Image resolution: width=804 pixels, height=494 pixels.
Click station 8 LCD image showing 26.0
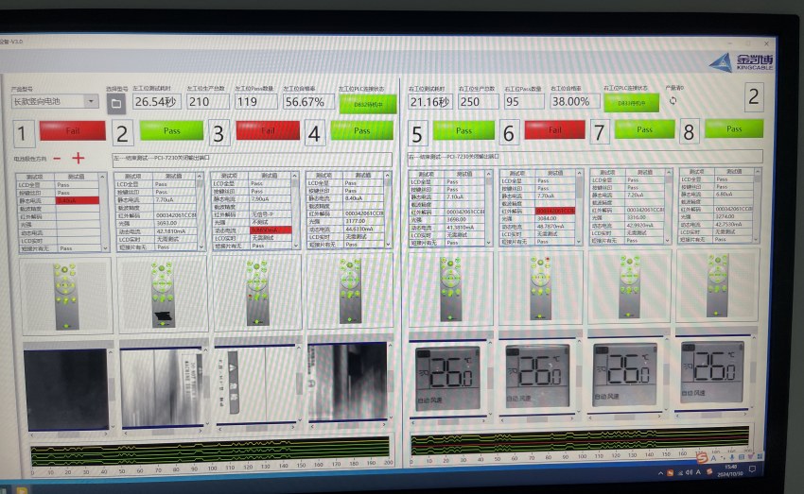click(x=713, y=372)
